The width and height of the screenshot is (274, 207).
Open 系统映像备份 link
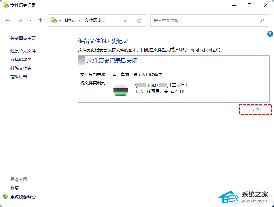tap(23, 197)
